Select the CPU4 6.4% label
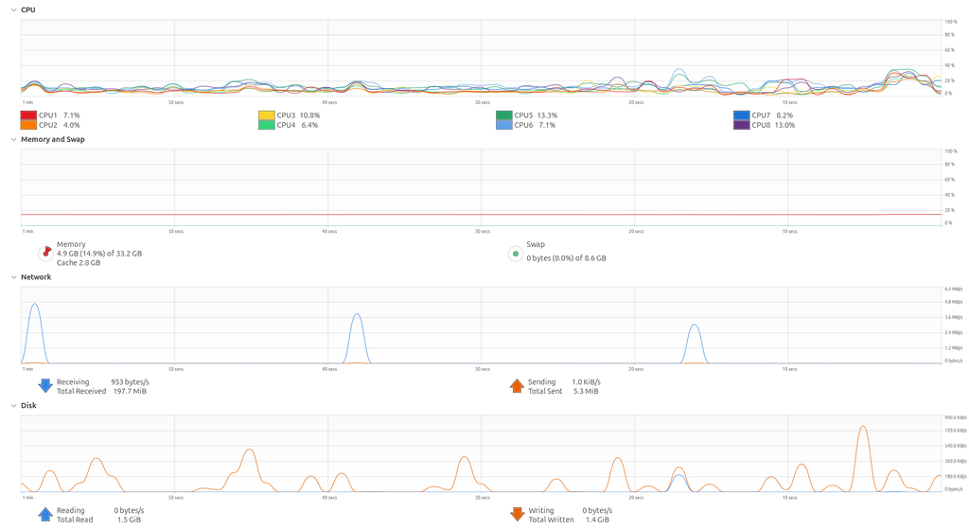Screen dimensions: 969x529 click(x=297, y=125)
